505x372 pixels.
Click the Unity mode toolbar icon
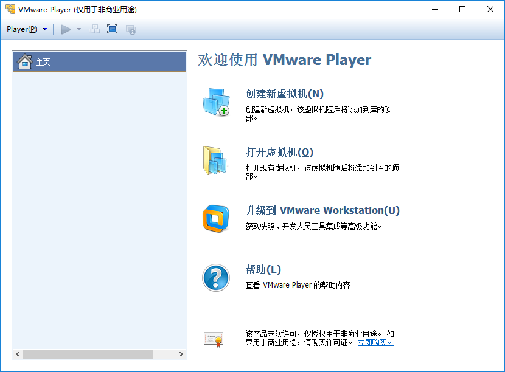[x=131, y=30]
